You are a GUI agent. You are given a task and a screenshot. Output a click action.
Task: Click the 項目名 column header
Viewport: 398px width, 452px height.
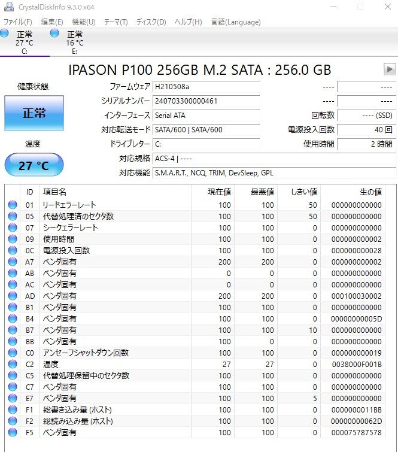tap(116, 192)
